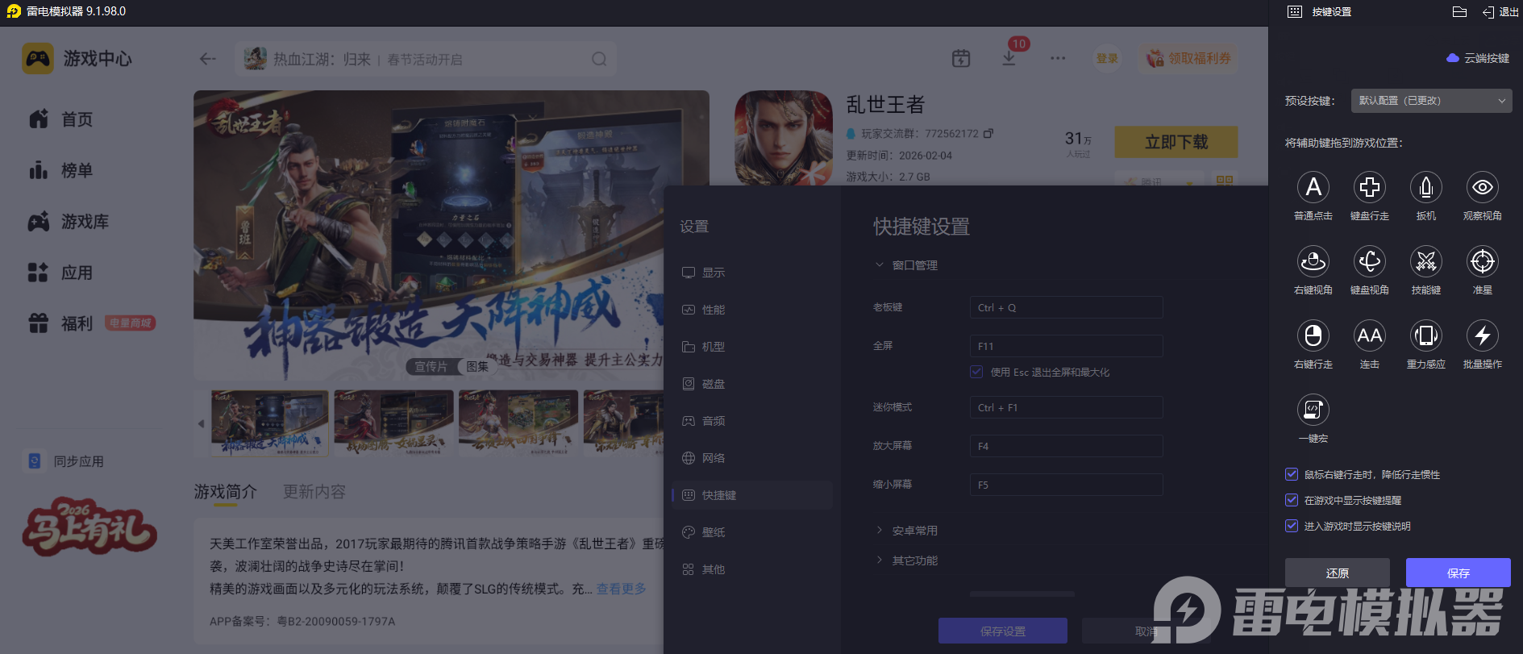
Task: Click the previous thumbnails arrow
Action: 201,423
